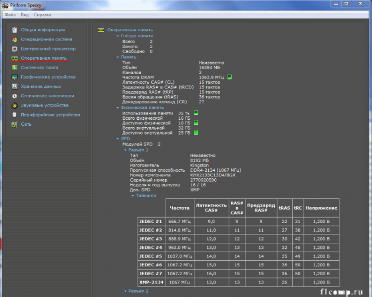Click the Напряжение column header
This screenshot has width=372, height=297.
click(x=321, y=208)
